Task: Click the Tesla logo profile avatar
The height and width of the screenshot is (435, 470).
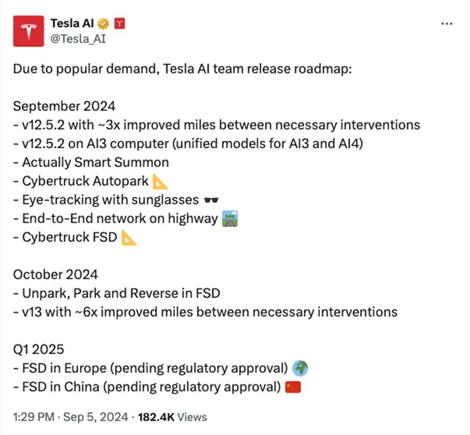Action: click(x=29, y=32)
